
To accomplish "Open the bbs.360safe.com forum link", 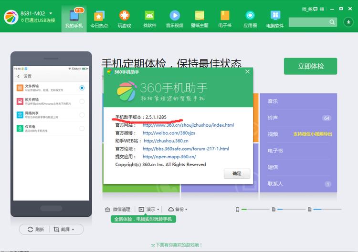I will point(186,149).
